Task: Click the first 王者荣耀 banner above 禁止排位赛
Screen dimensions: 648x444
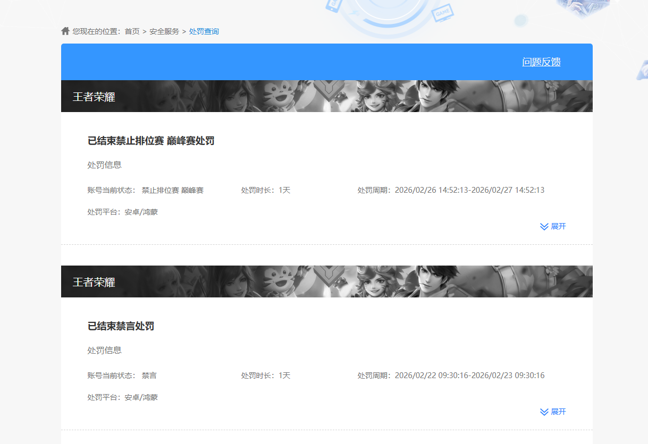Action: (x=327, y=96)
